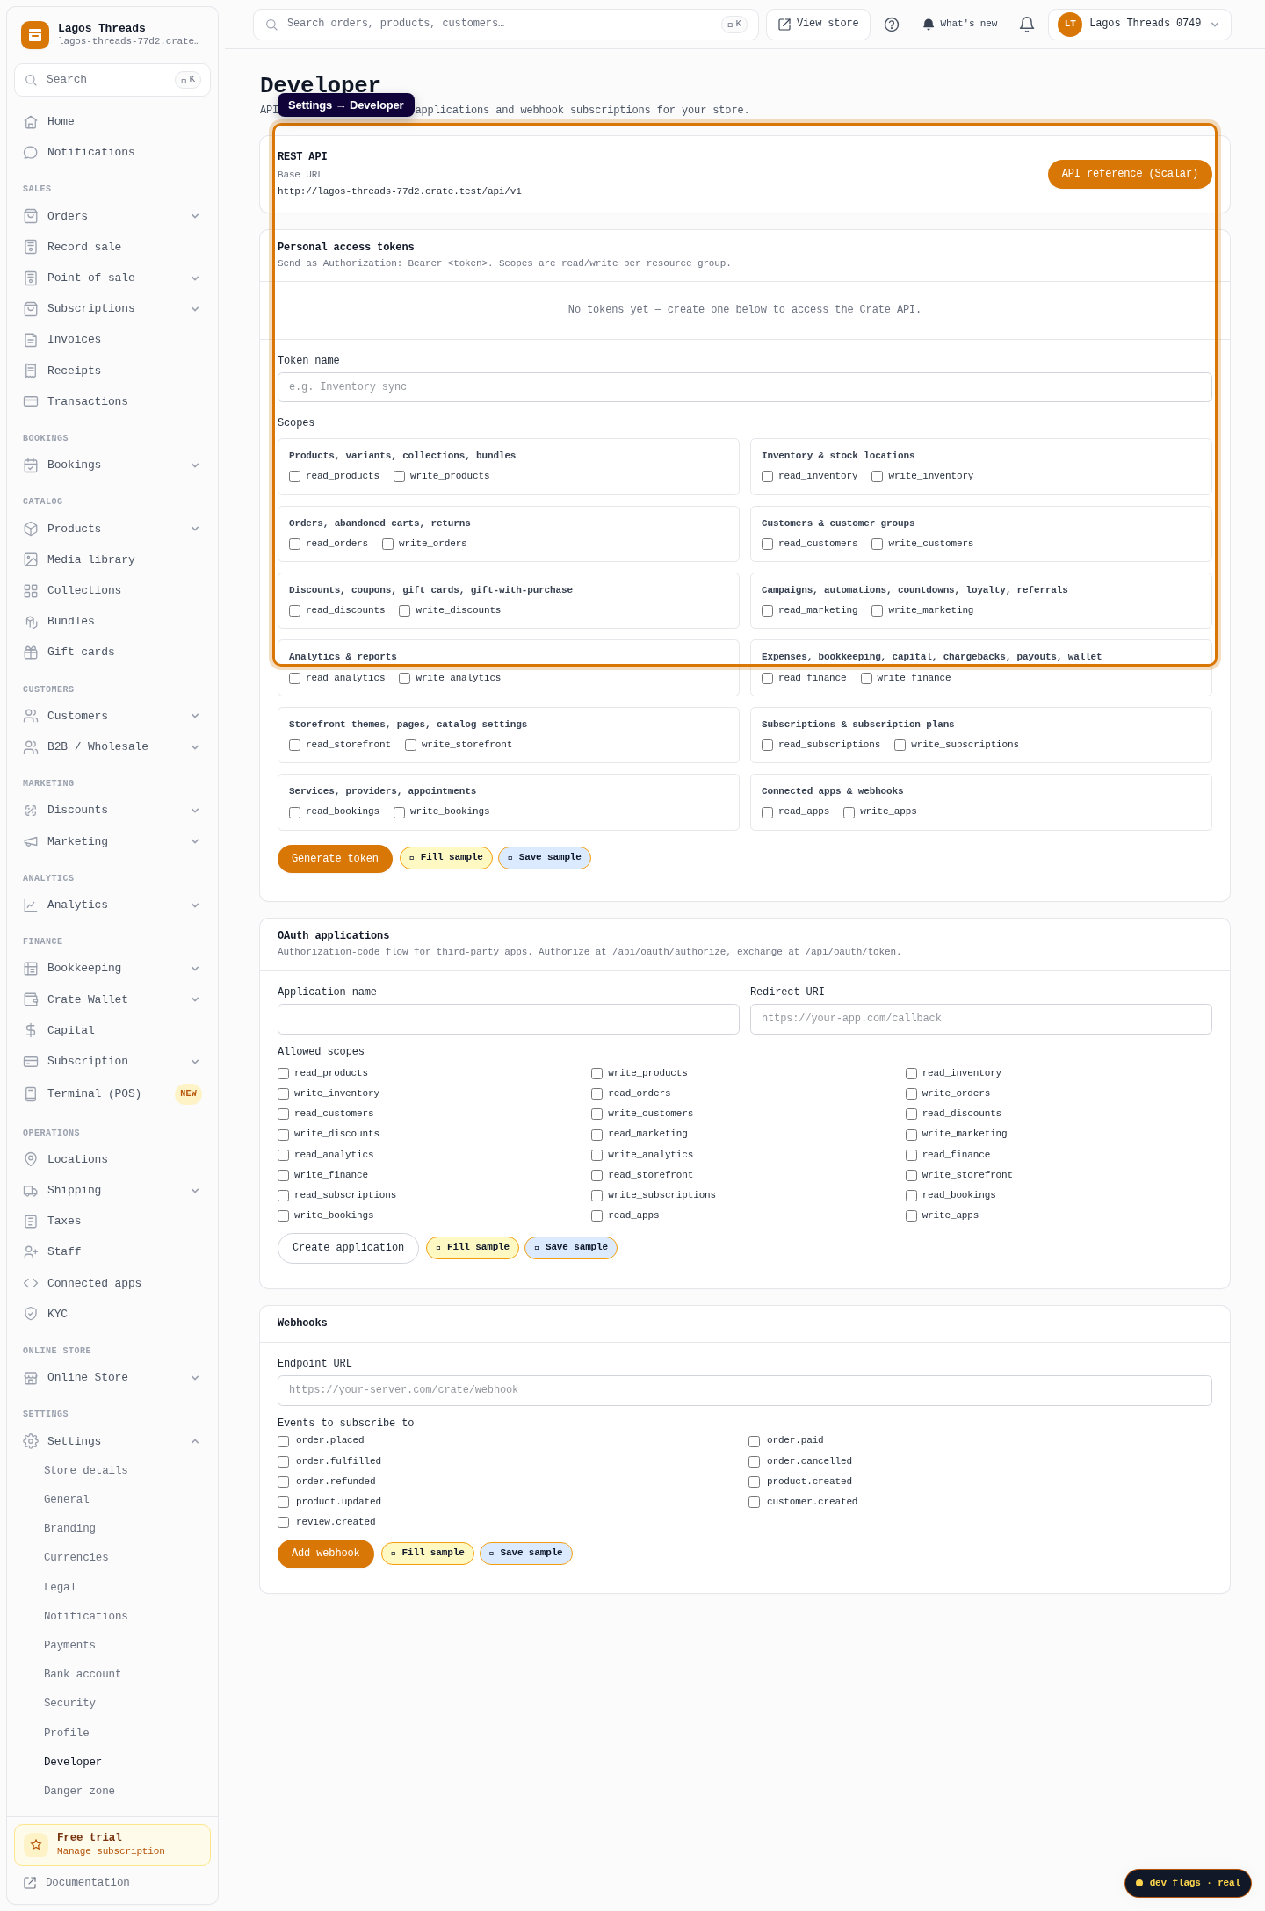This screenshot has height=1911, width=1265.
Task: Open the bell notifications icon in top bar
Action: [x=1027, y=25]
